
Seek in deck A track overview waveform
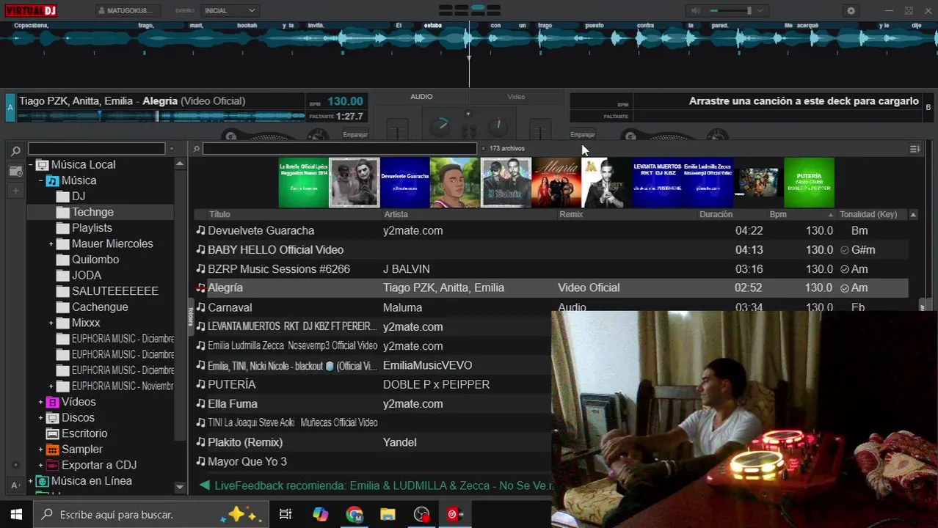pyautogui.click(x=161, y=115)
